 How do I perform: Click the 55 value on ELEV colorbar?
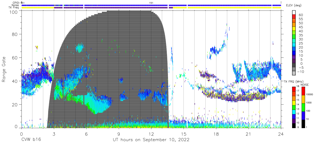click(x=301, y=19)
